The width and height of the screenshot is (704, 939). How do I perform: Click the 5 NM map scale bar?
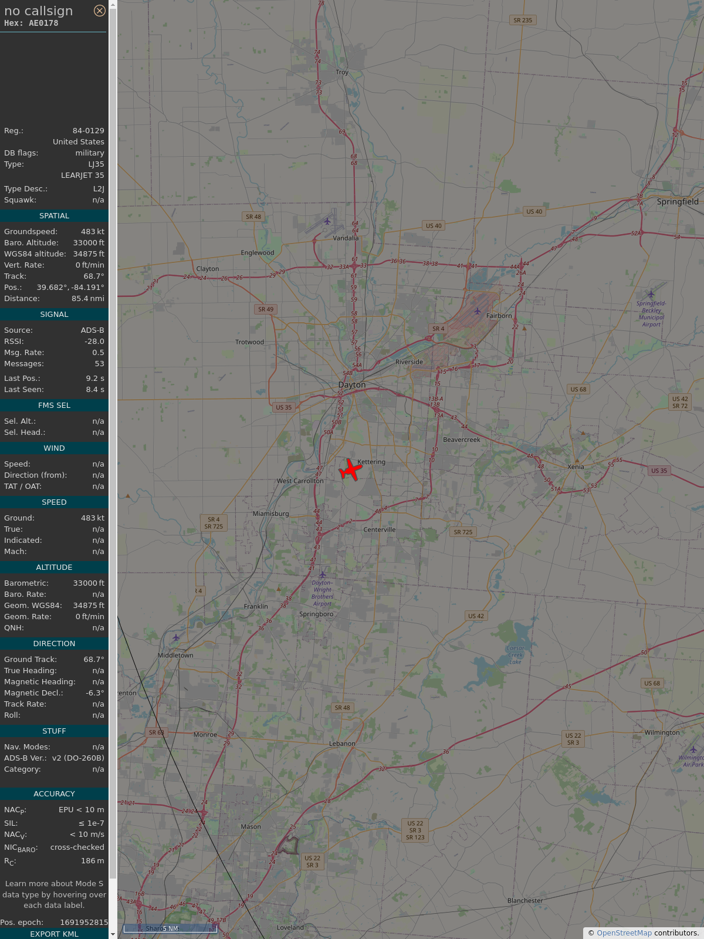click(x=170, y=928)
